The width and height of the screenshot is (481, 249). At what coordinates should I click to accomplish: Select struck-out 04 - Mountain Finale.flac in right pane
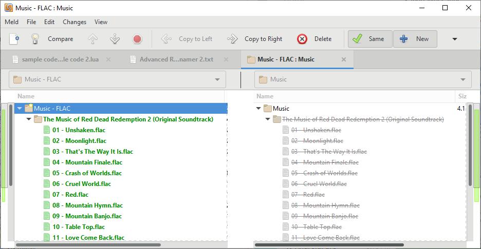pos(325,162)
